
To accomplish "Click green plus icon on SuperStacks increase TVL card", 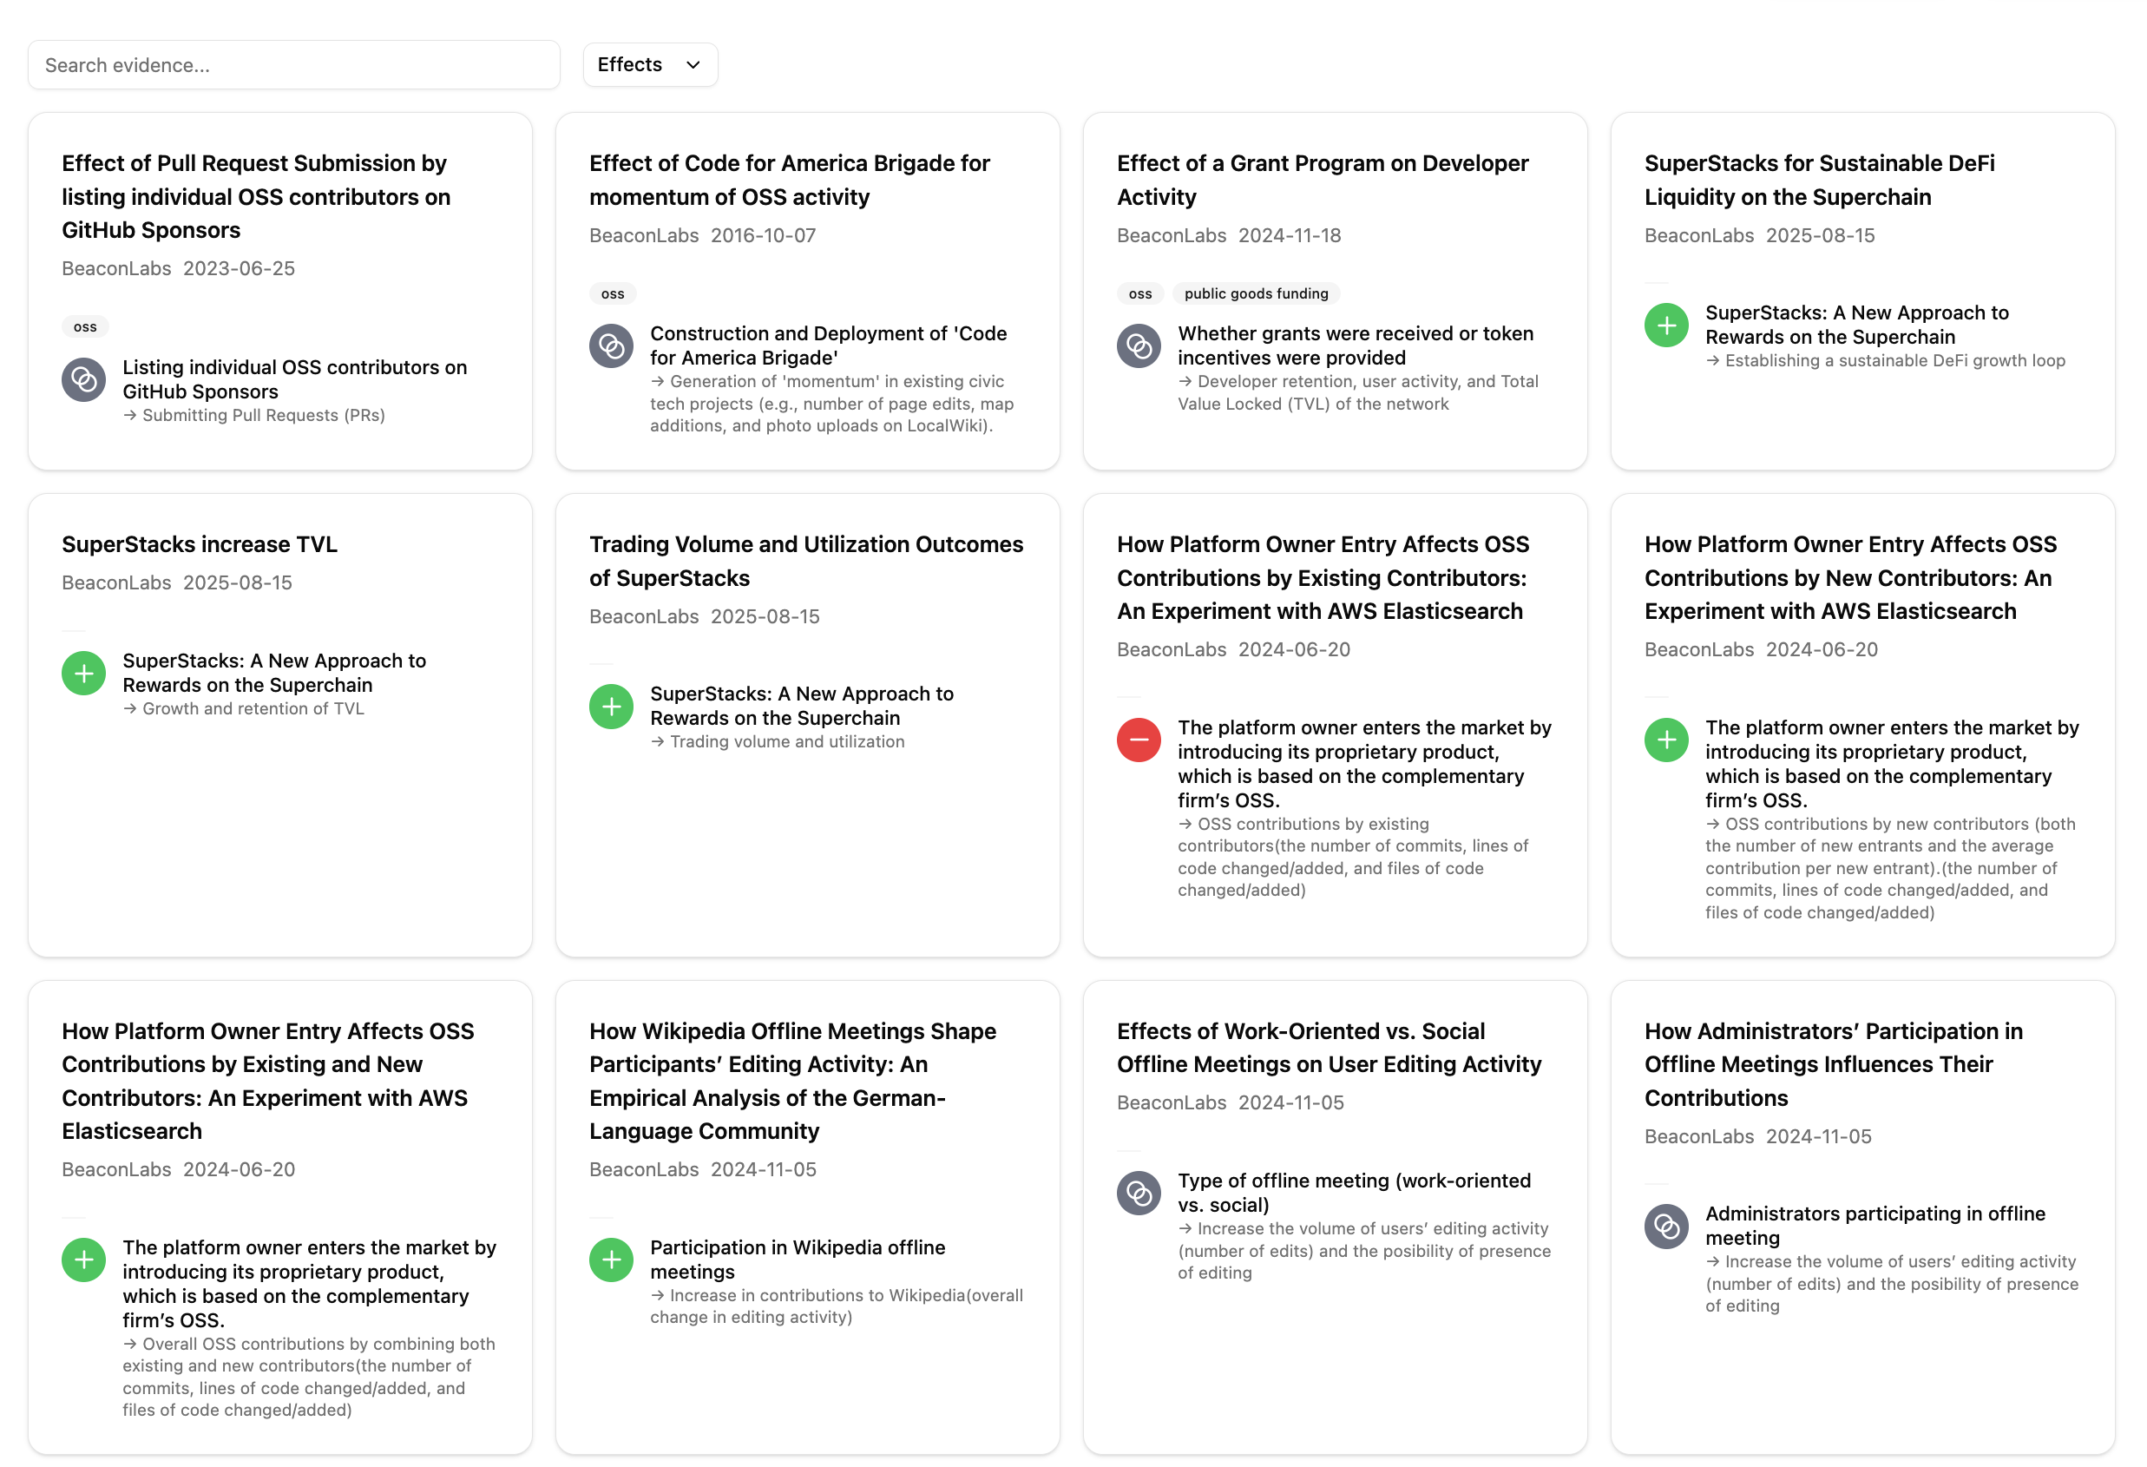I will point(83,674).
